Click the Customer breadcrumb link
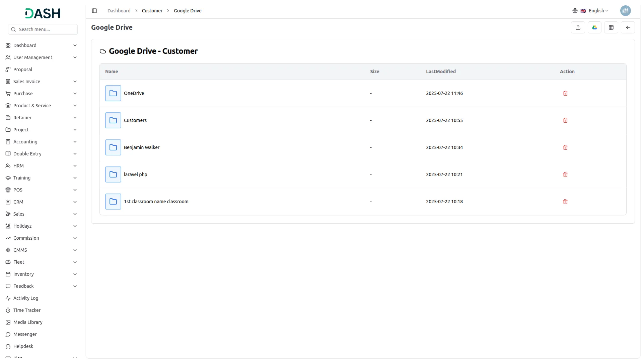Image resolution: width=643 pixels, height=361 pixels. pos(152,11)
